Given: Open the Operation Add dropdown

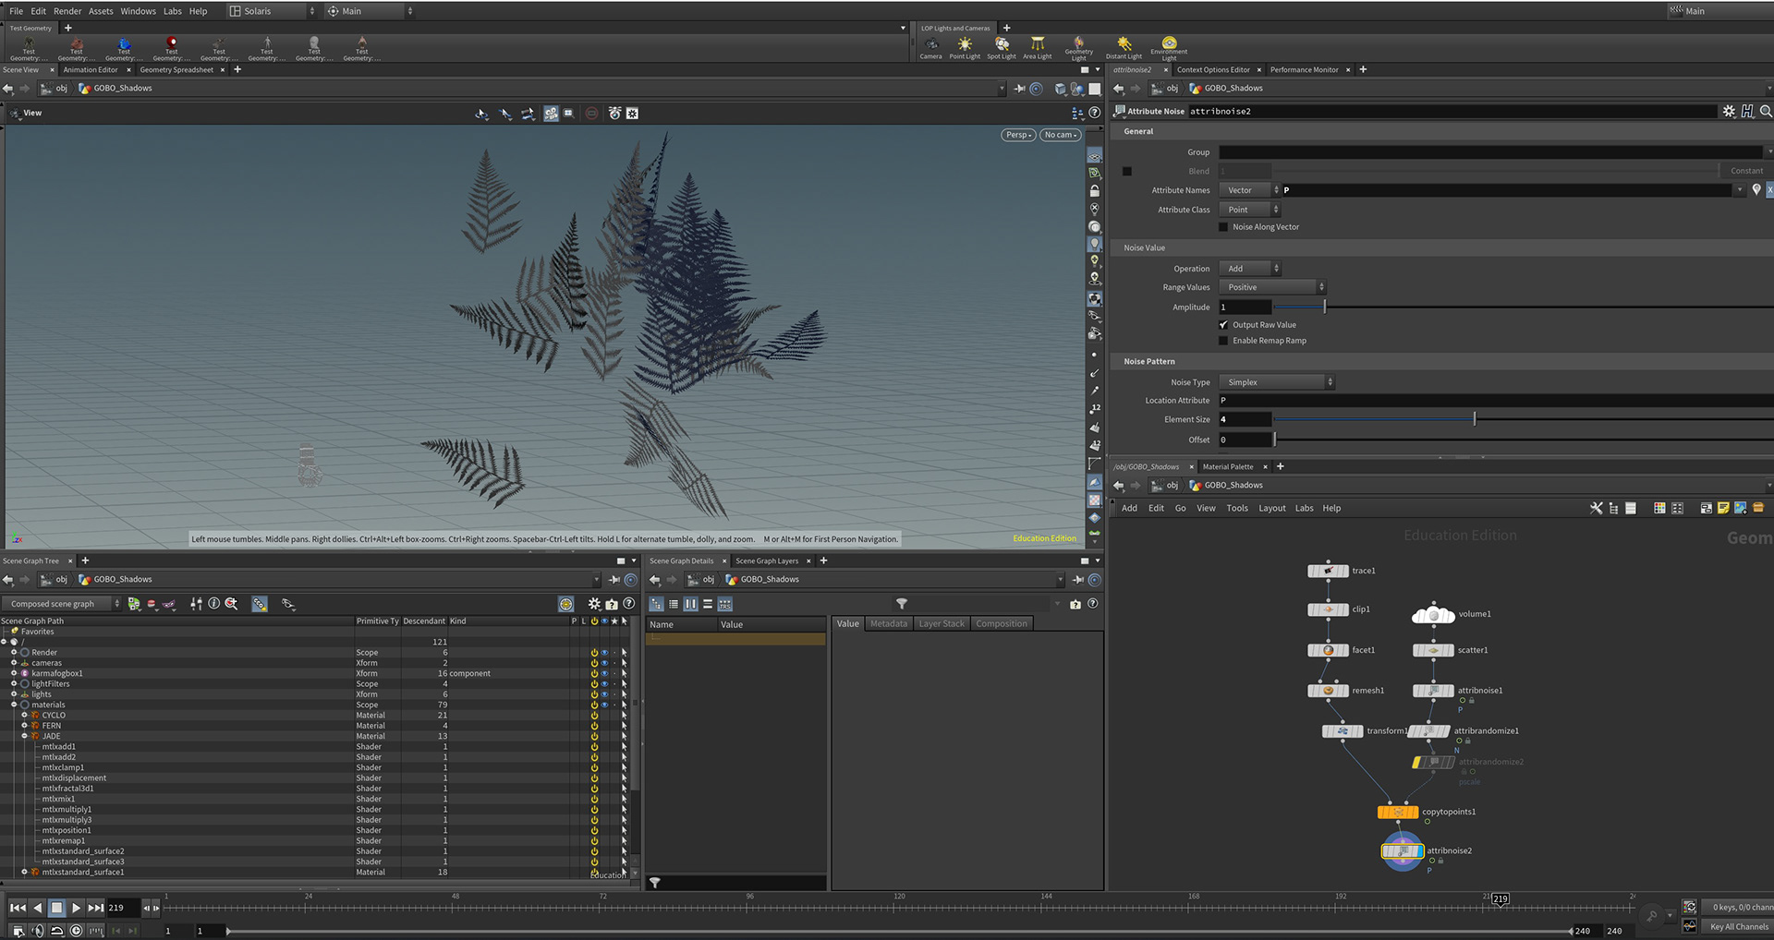Looking at the screenshot, I should (1250, 269).
